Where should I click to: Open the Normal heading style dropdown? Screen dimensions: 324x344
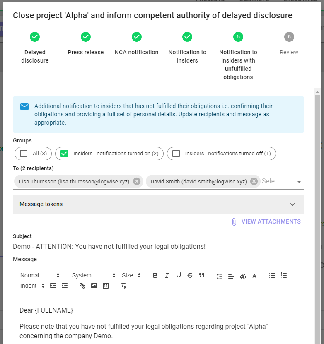40,275
